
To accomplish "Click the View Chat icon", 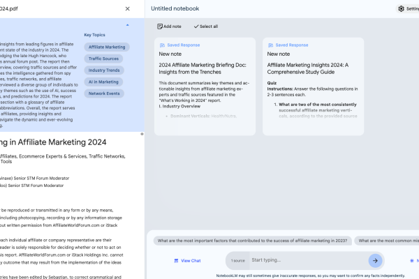I will 176,261.
